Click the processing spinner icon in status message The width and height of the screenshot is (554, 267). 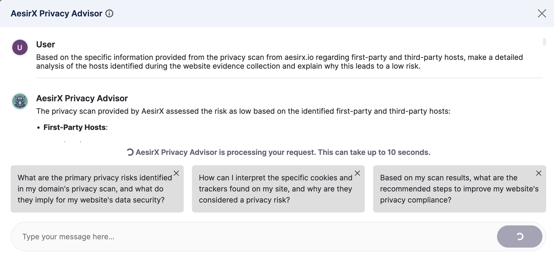[x=130, y=152]
